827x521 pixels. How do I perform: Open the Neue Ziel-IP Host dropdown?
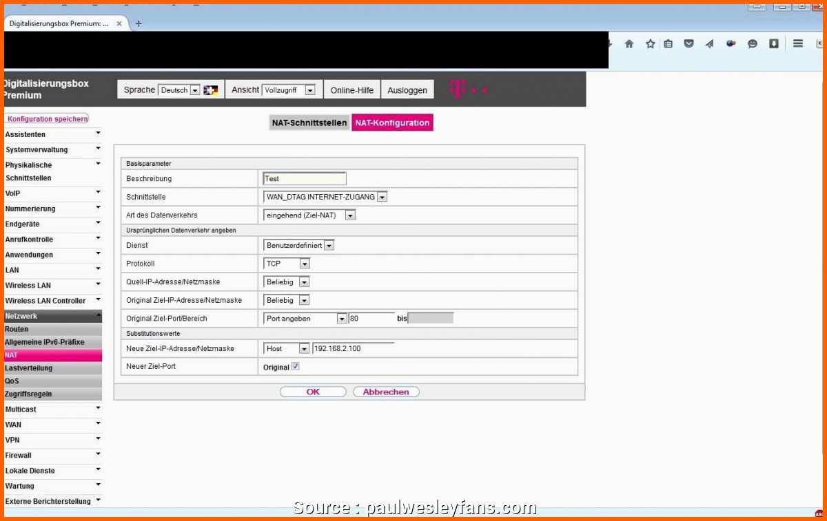tap(287, 349)
